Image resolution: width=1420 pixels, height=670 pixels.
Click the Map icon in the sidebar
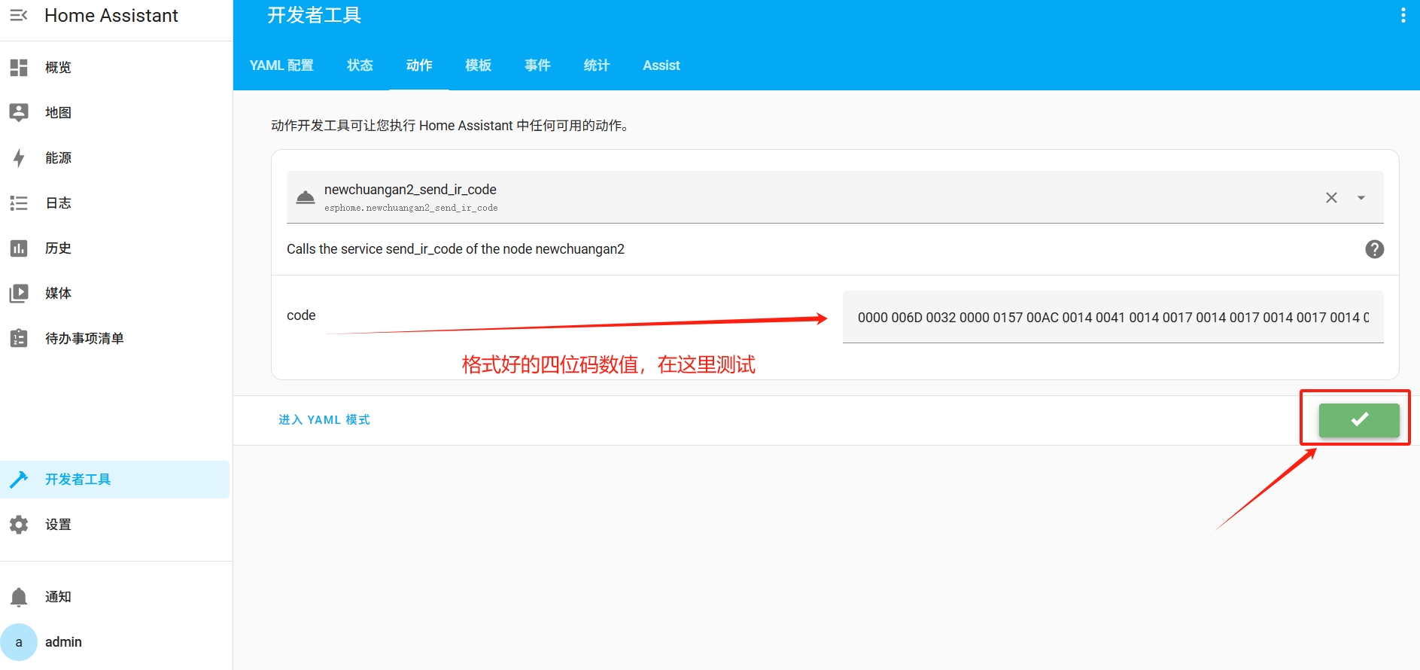coord(19,113)
